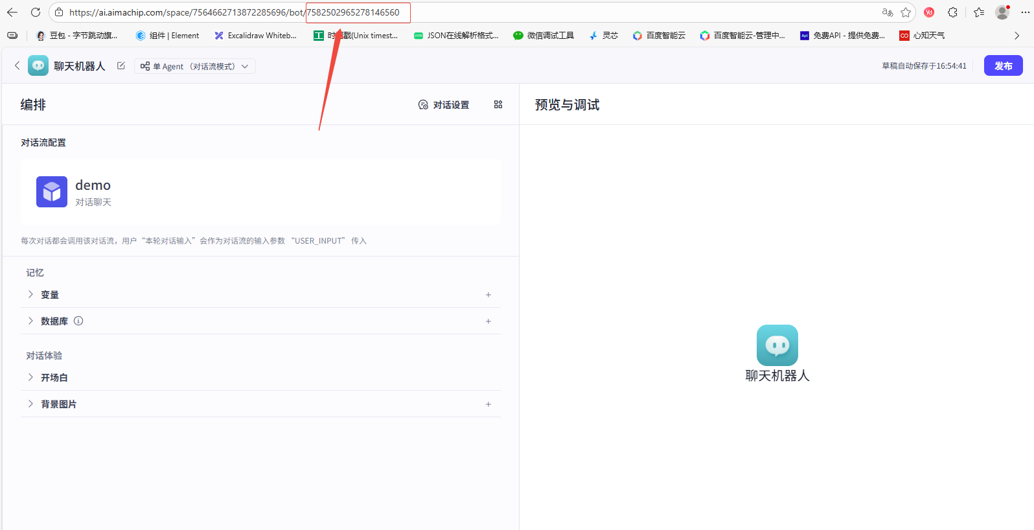Open the 百度智能云 bookmark
Image resolution: width=1034 pixels, height=530 pixels.
(659, 36)
